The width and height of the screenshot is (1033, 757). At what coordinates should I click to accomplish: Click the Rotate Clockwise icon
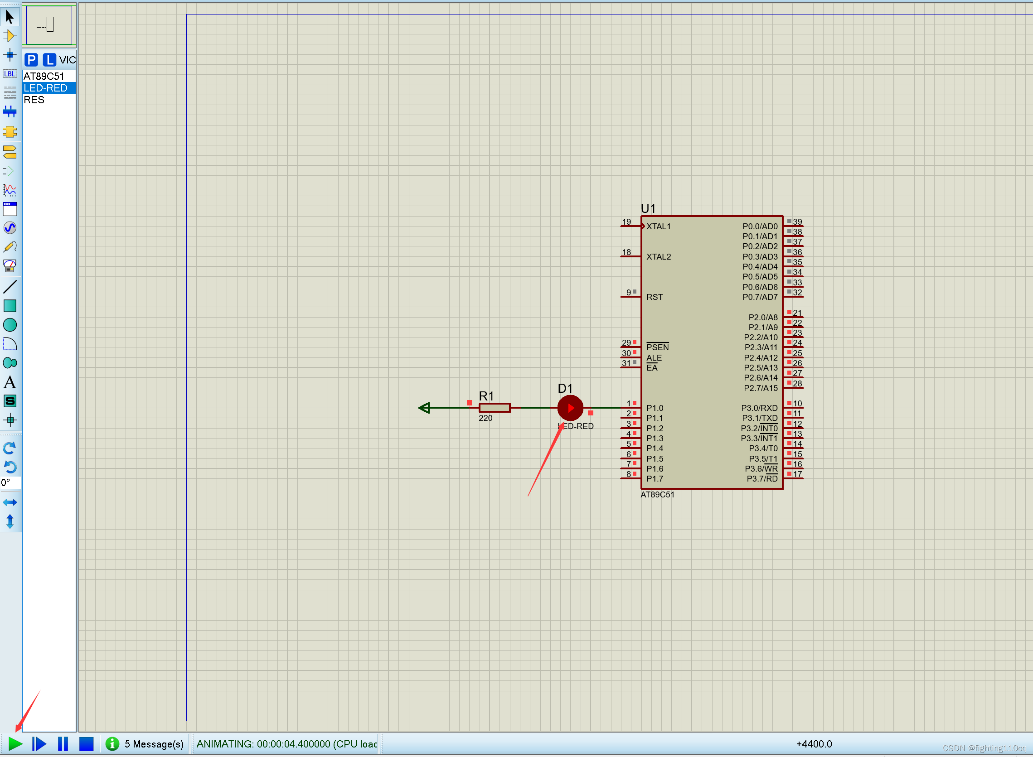click(10, 448)
